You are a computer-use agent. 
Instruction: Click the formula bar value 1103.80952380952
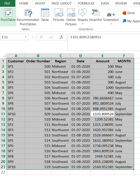[86, 37]
